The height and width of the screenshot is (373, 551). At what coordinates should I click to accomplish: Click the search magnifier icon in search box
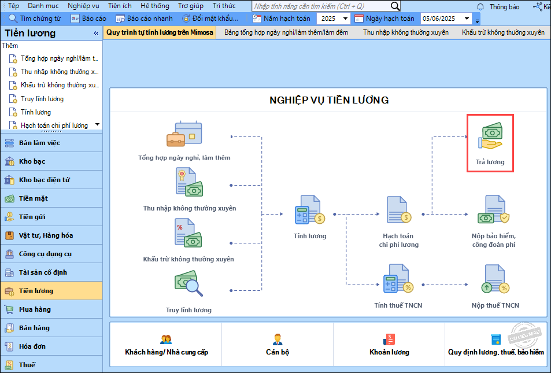click(x=395, y=6)
